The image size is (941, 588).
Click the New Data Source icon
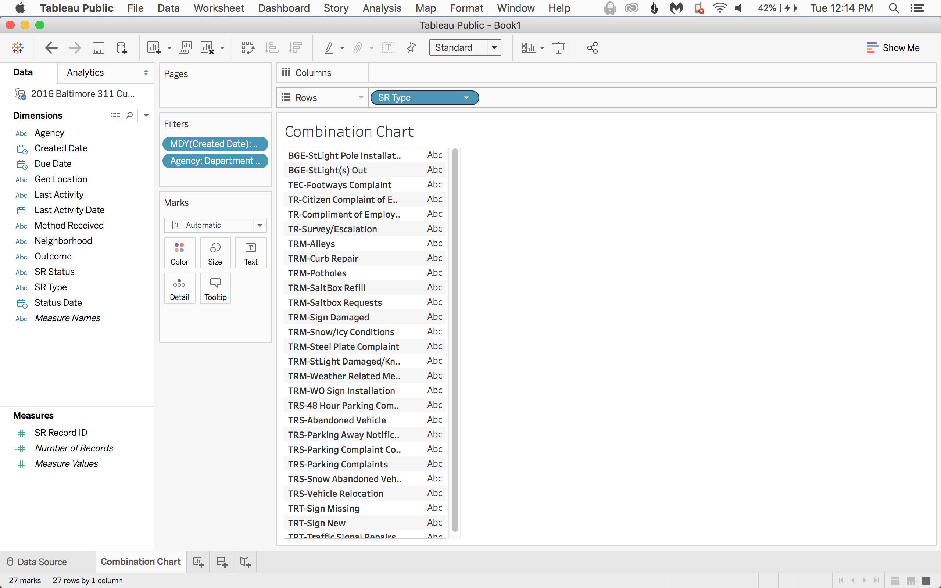[122, 48]
